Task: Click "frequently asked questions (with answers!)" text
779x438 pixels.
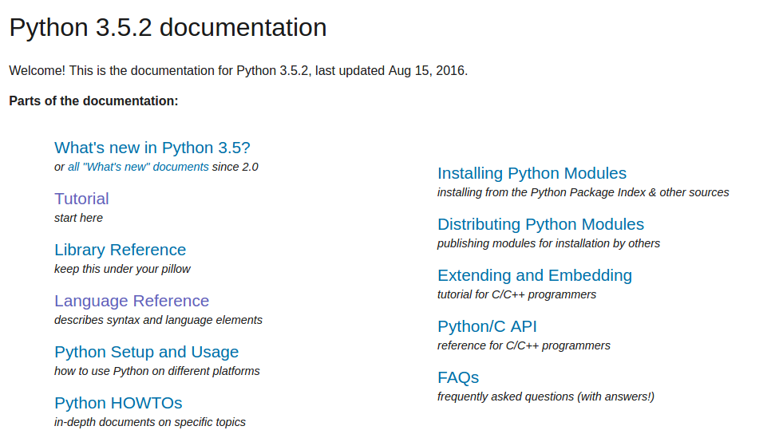Action: coord(545,397)
